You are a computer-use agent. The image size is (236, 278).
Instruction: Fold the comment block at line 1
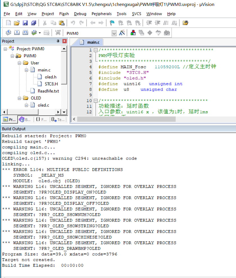coord(96,50)
